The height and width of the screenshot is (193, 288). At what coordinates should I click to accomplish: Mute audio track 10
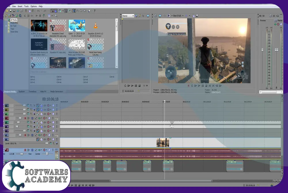[x=49, y=150]
